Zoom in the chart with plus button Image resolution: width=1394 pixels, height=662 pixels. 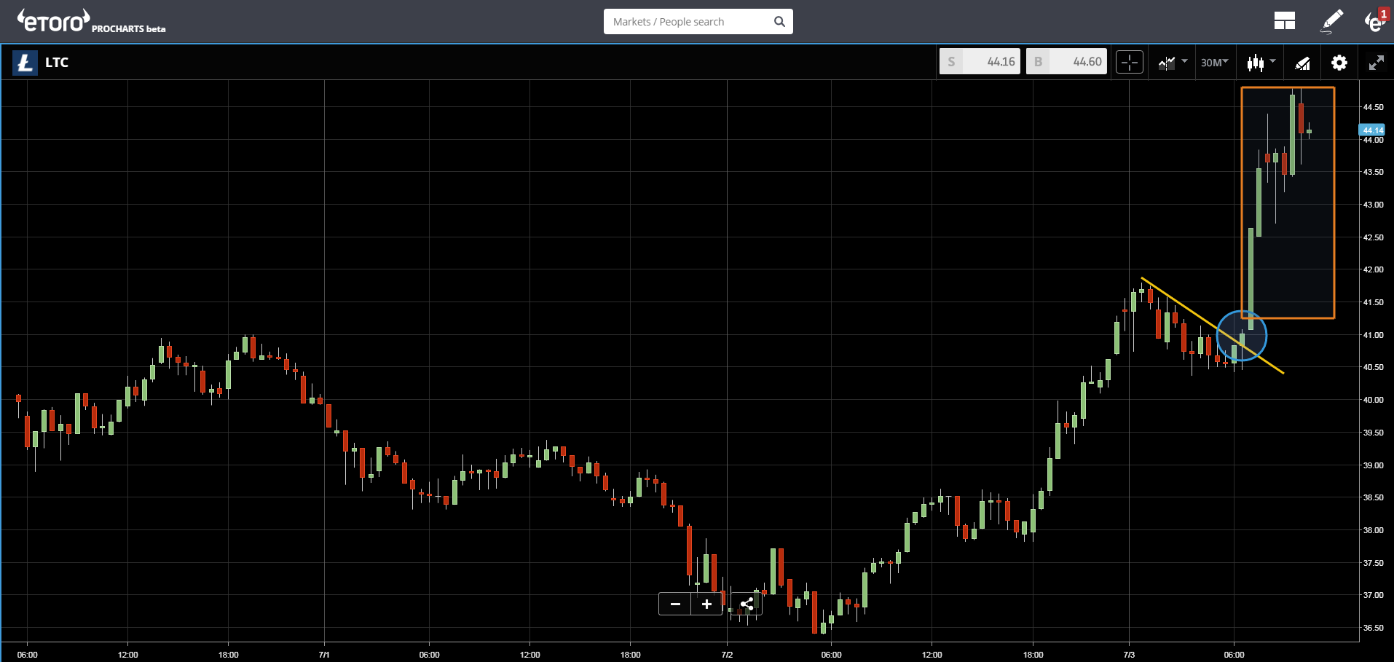706,604
